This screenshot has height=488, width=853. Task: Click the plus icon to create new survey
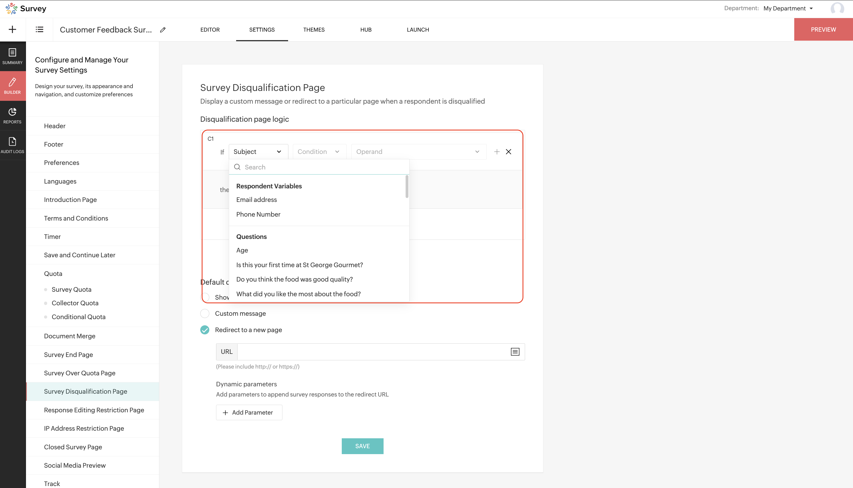[12, 29]
